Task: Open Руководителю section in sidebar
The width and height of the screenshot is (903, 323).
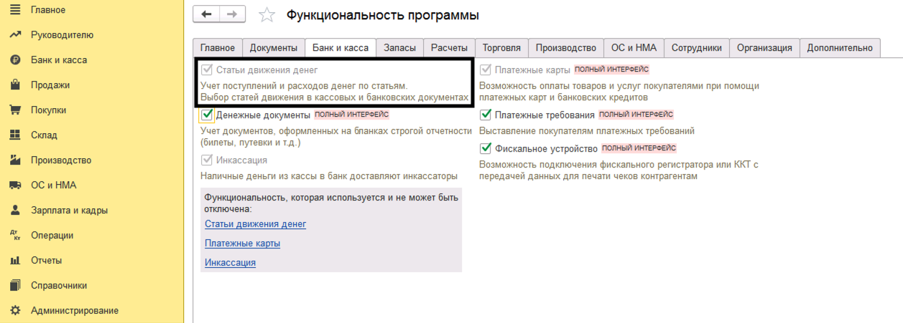Action: (x=62, y=35)
